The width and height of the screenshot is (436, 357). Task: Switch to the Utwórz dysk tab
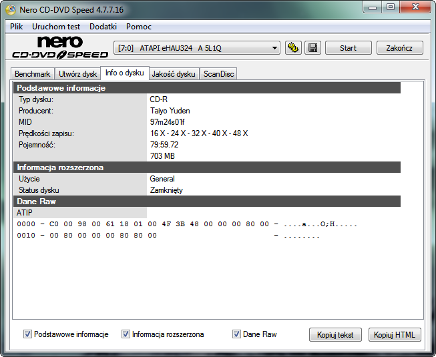point(78,74)
